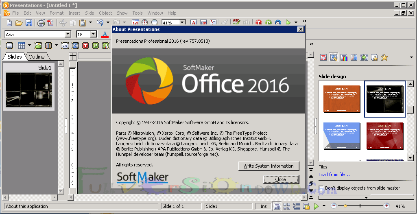The height and width of the screenshot is (214, 417).
Task: Click the zoom slider handle
Action: tap(345, 206)
